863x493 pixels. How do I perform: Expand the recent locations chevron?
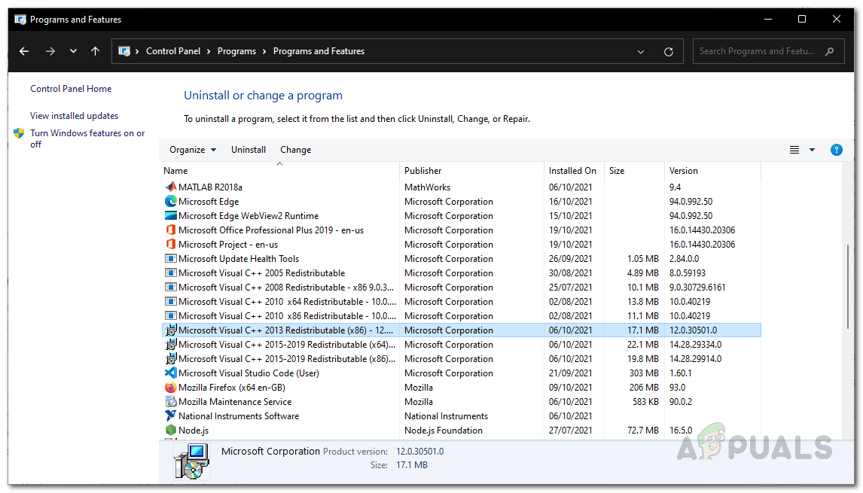pos(73,51)
